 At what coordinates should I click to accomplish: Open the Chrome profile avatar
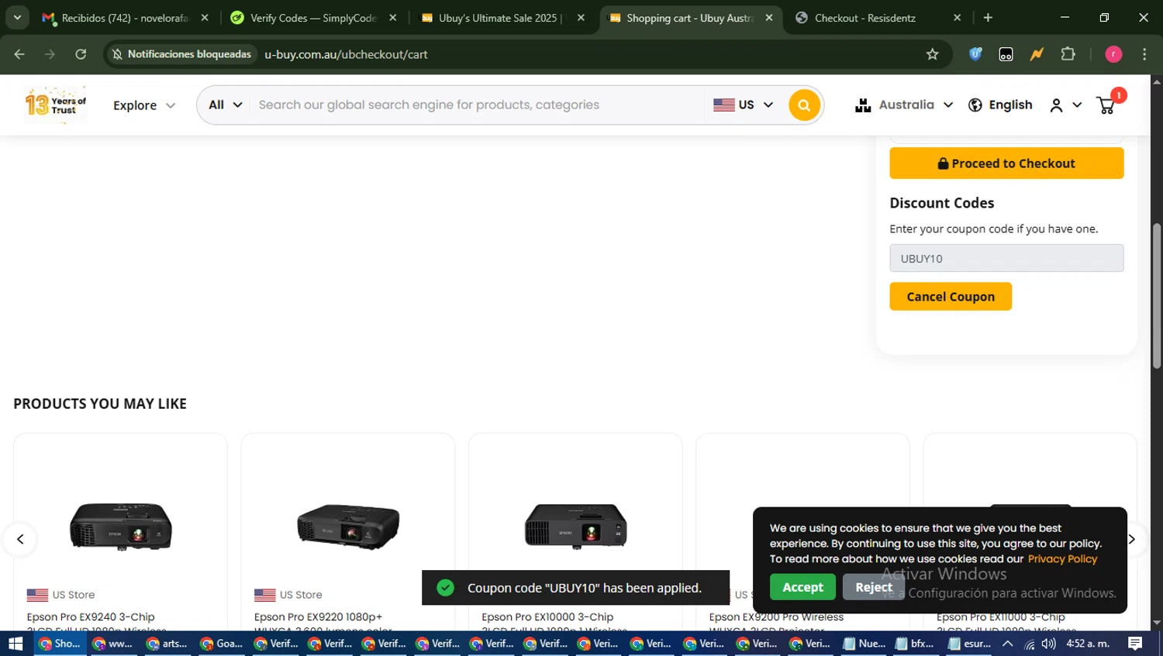[x=1113, y=54]
